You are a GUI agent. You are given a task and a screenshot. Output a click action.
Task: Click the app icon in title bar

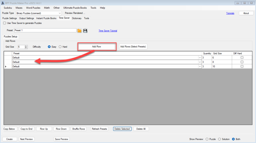(2, 3)
